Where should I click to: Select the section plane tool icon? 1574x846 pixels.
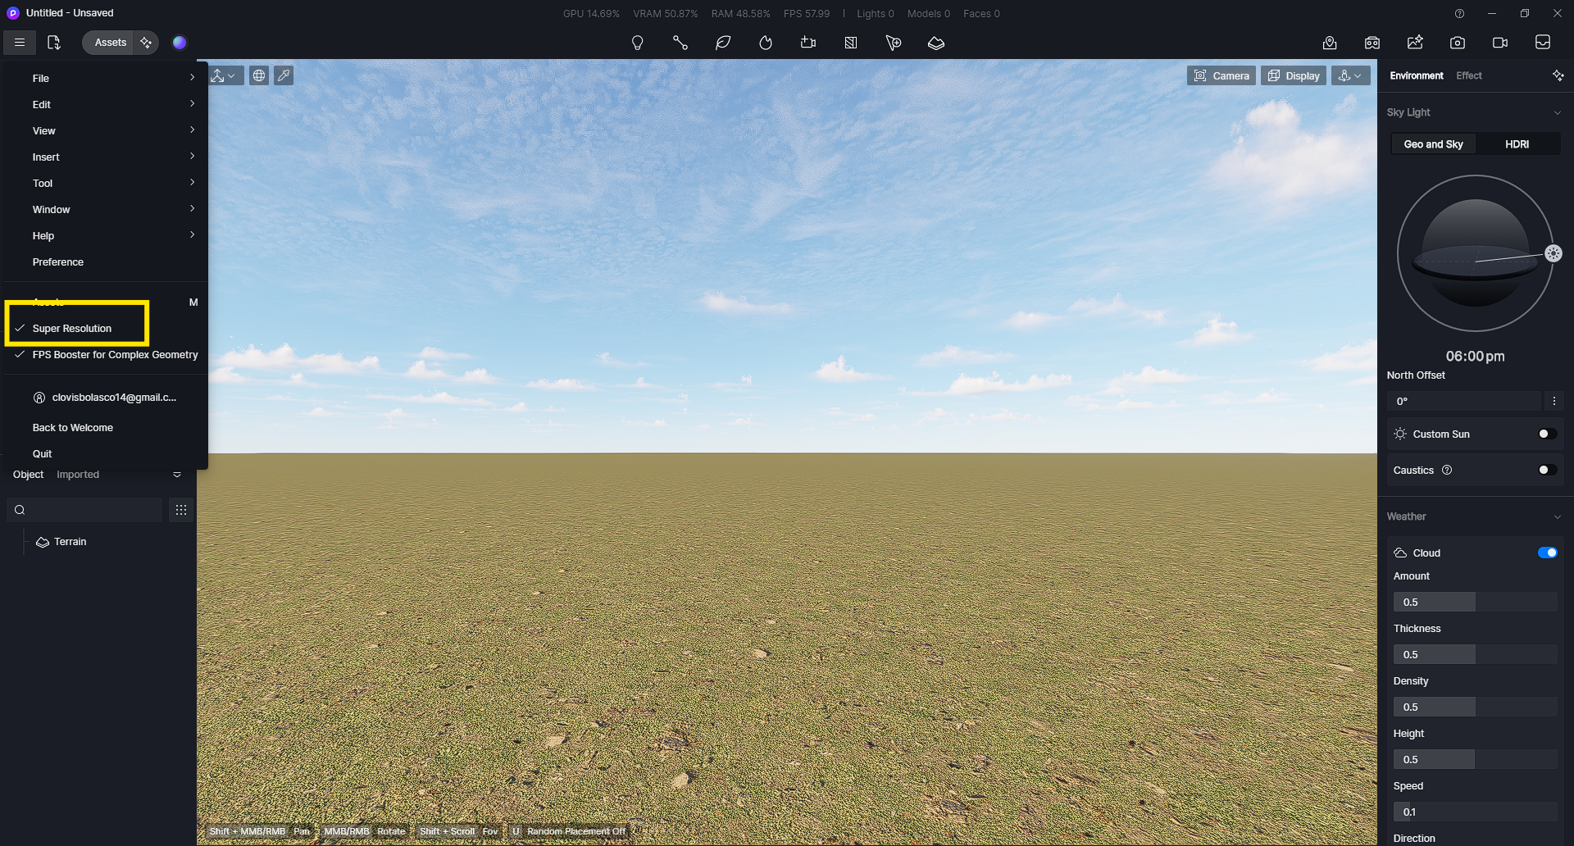point(850,43)
